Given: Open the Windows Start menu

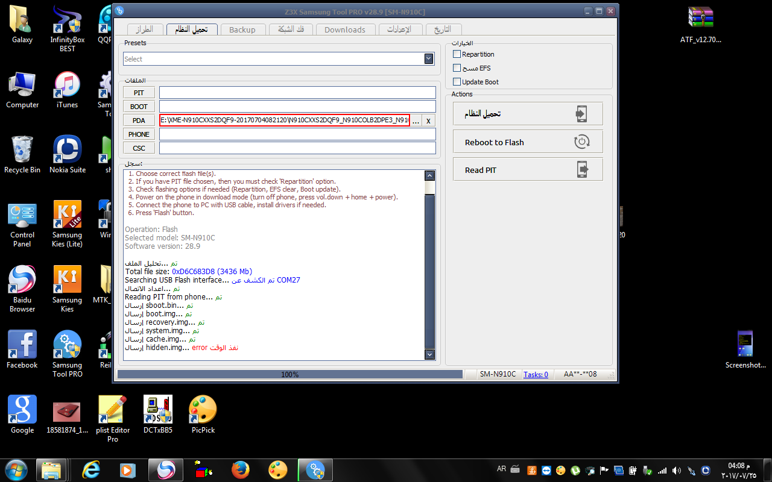Looking at the screenshot, I should point(16,469).
